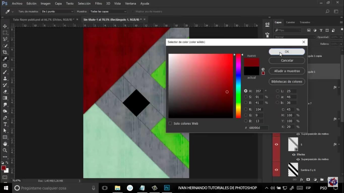Hide the Sombra 5 y 6 layer
This screenshot has height=193, width=344.
[276, 170]
